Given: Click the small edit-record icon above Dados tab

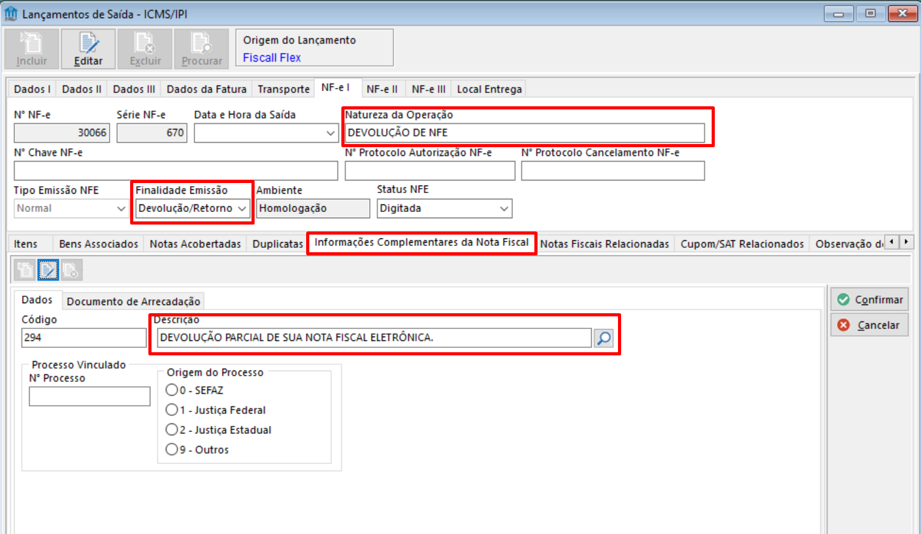Looking at the screenshot, I should pos(48,270).
